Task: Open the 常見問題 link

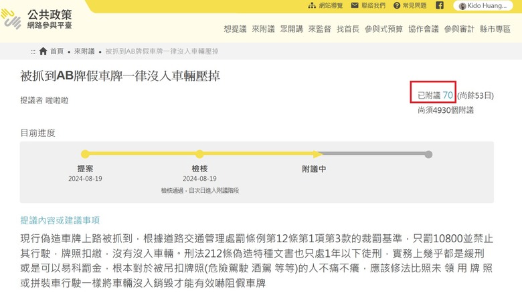Action: pos(414,5)
